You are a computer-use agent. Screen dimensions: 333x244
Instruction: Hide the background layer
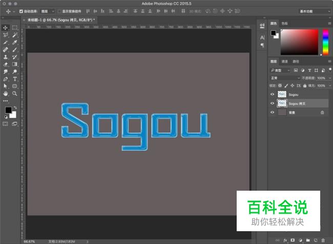click(x=272, y=112)
